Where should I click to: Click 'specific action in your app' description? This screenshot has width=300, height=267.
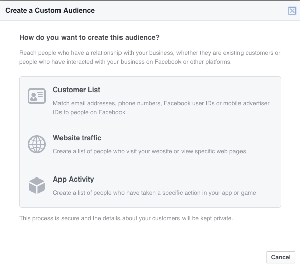[x=154, y=193]
